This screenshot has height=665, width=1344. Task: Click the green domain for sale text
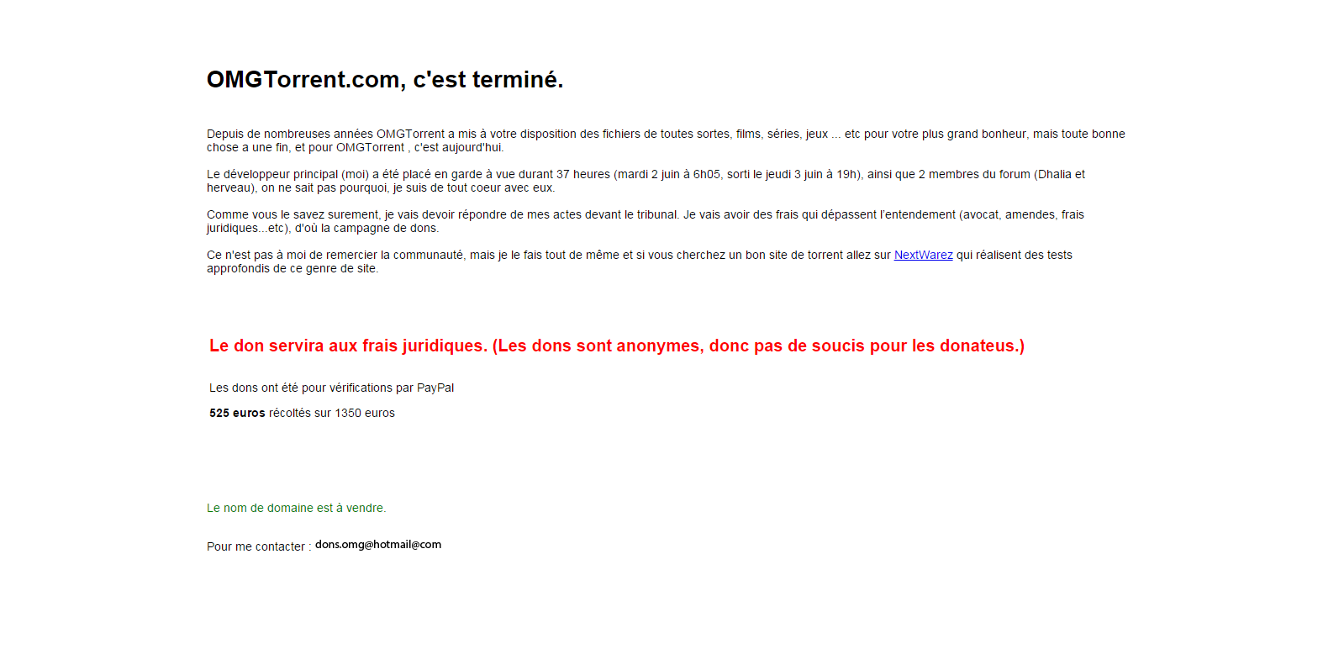[x=297, y=508]
